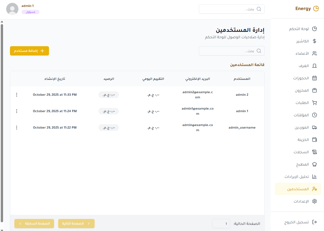Click the Add User (إضافة مستخدم) button

(x=29, y=51)
